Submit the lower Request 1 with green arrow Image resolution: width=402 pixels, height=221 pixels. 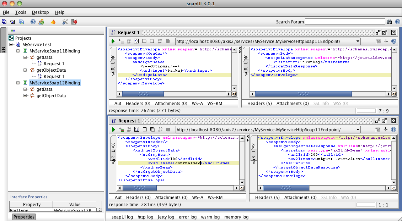(113, 129)
